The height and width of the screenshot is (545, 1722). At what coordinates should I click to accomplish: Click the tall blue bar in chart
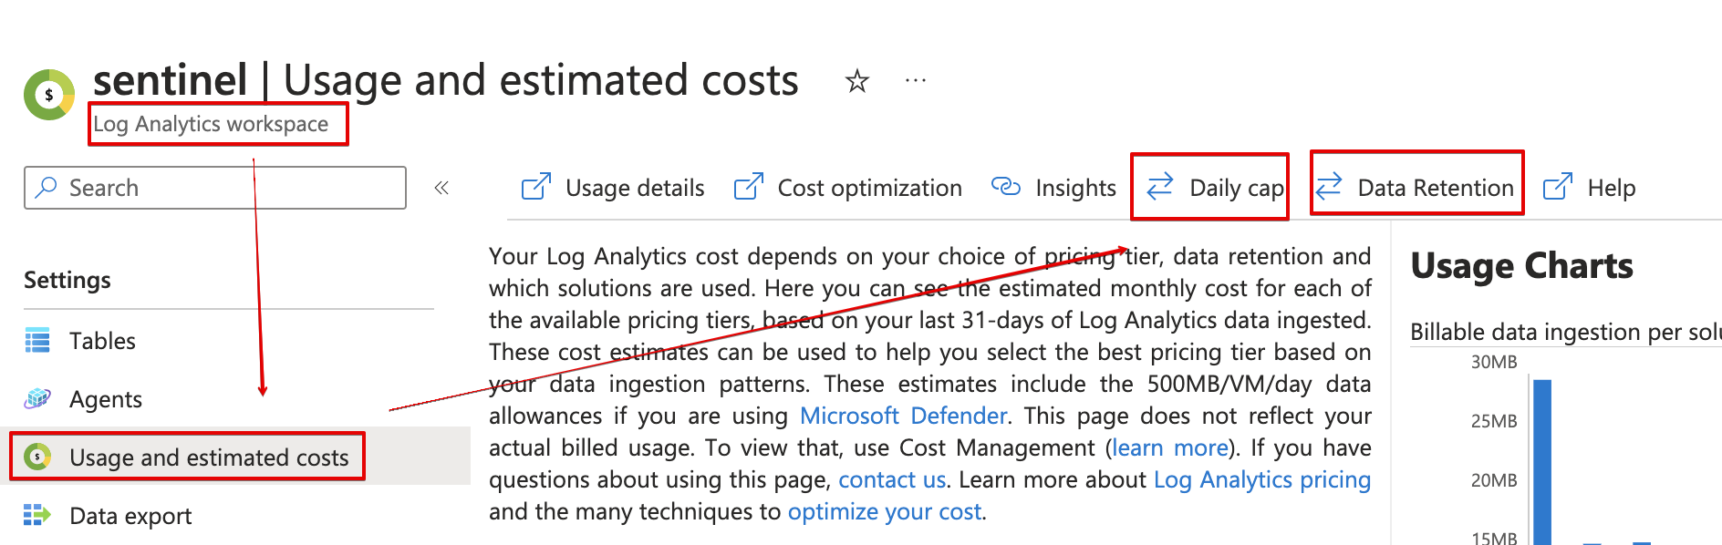pyautogui.click(x=1542, y=462)
